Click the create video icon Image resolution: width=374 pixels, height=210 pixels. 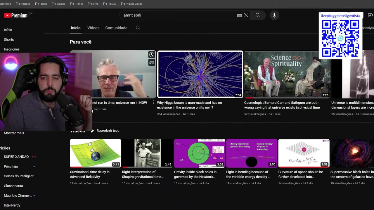(x=370, y=15)
